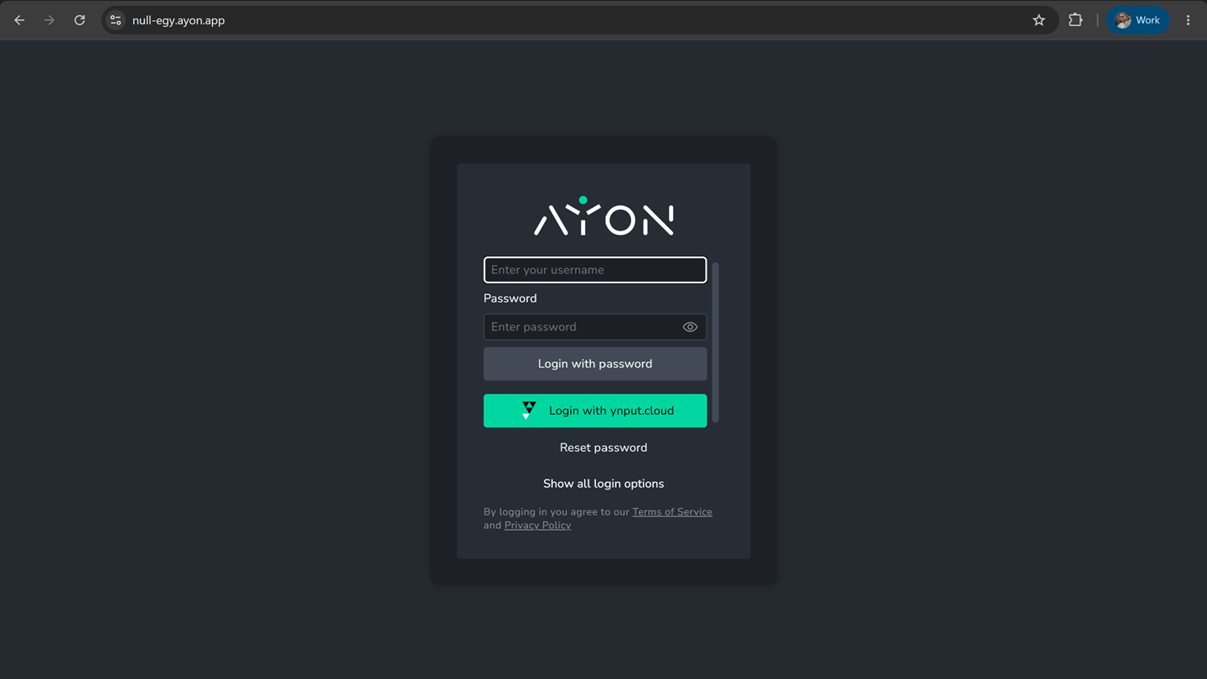Image resolution: width=1207 pixels, height=679 pixels.
Task: Open the Chrome three-dot menu
Action: point(1188,20)
